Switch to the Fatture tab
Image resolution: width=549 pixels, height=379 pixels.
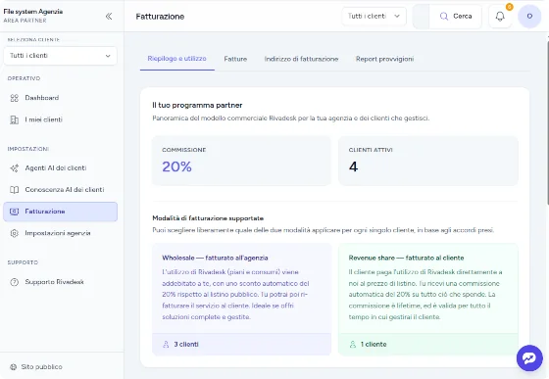(x=235, y=59)
